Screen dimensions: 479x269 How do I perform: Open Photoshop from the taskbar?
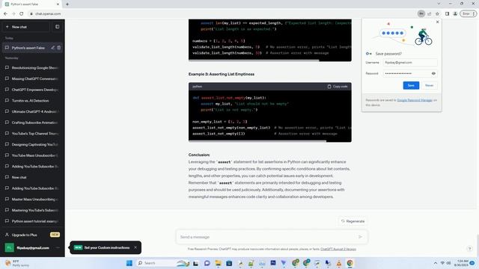pos(273,263)
